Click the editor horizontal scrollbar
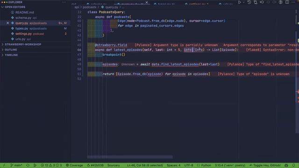 130,157
